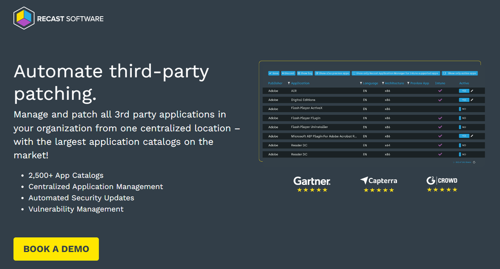Image resolution: width=500 pixels, height=269 pixels.
Task: Click the edit pencil for Adobe AIR
Action: coord(472,91)
